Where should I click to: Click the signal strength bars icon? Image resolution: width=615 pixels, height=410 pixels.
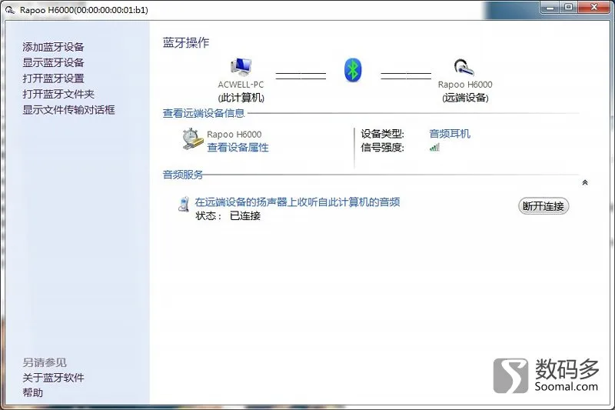tap(434, 148)
